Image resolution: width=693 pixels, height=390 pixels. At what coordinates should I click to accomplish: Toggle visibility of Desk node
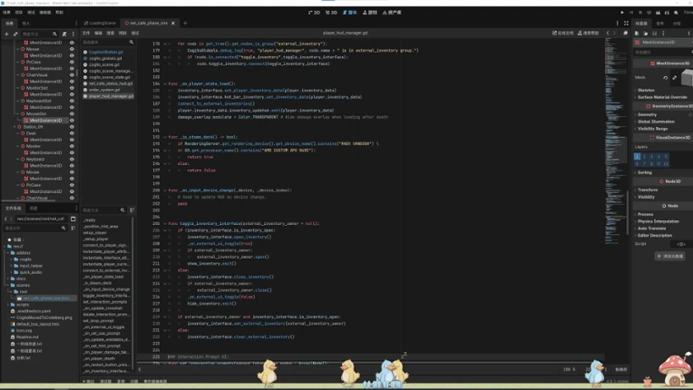(72, 133)
